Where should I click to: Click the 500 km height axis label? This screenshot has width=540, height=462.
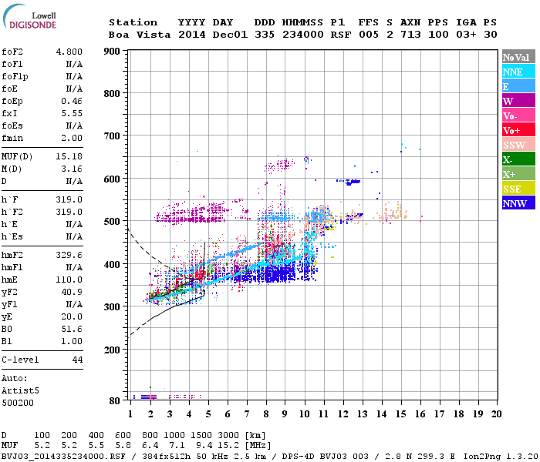click(112, 222)
